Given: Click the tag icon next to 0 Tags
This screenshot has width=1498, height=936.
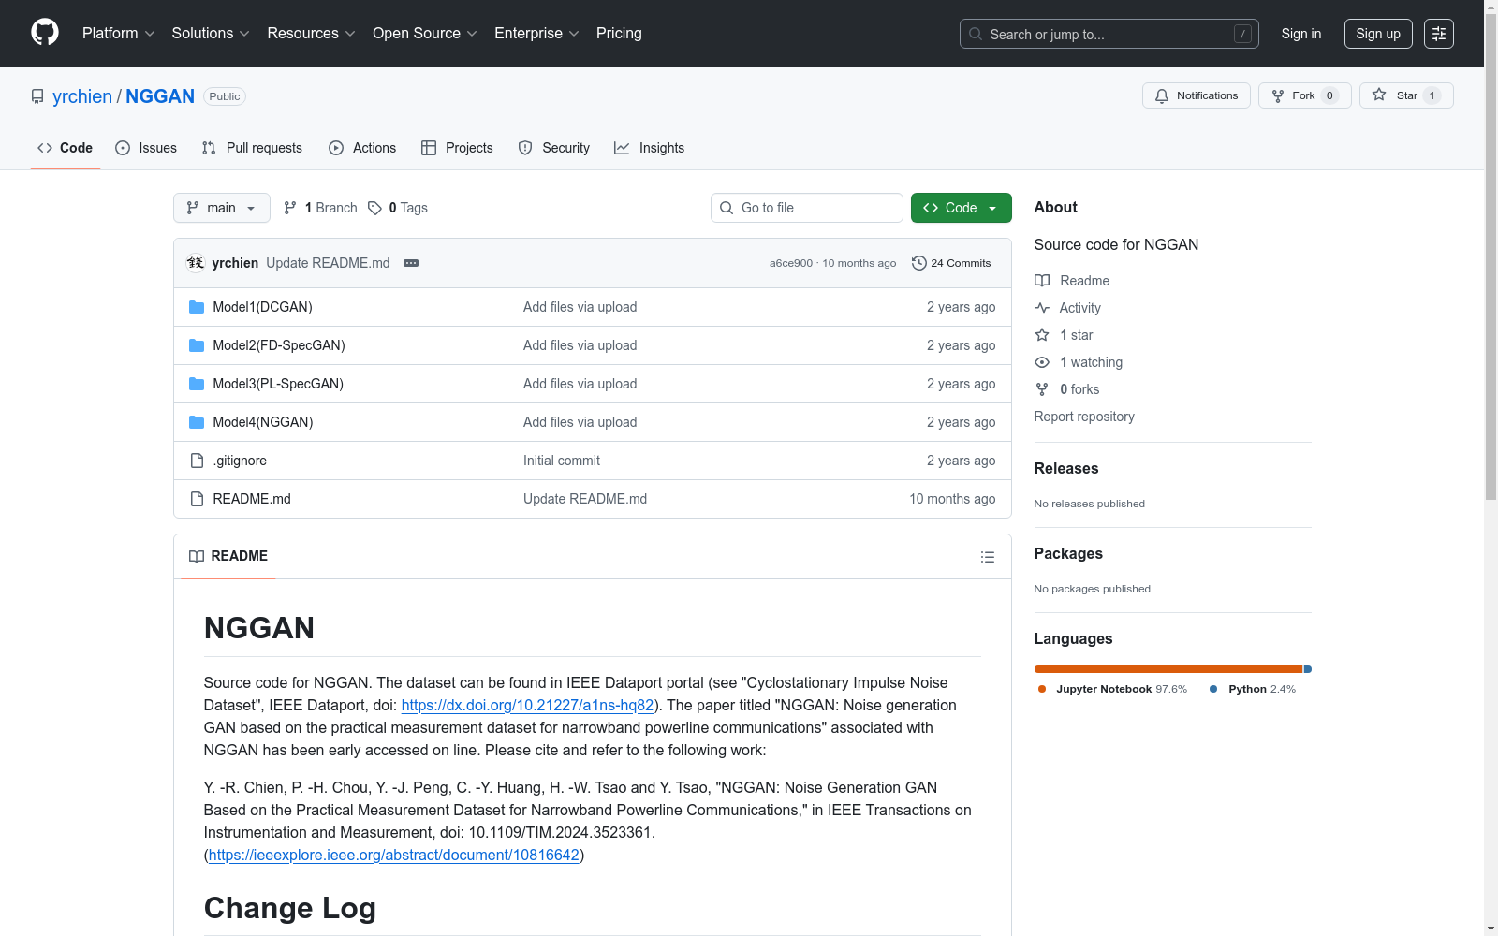Looking at the screenshot, I should pyautogui.click(x=374, y=208).
